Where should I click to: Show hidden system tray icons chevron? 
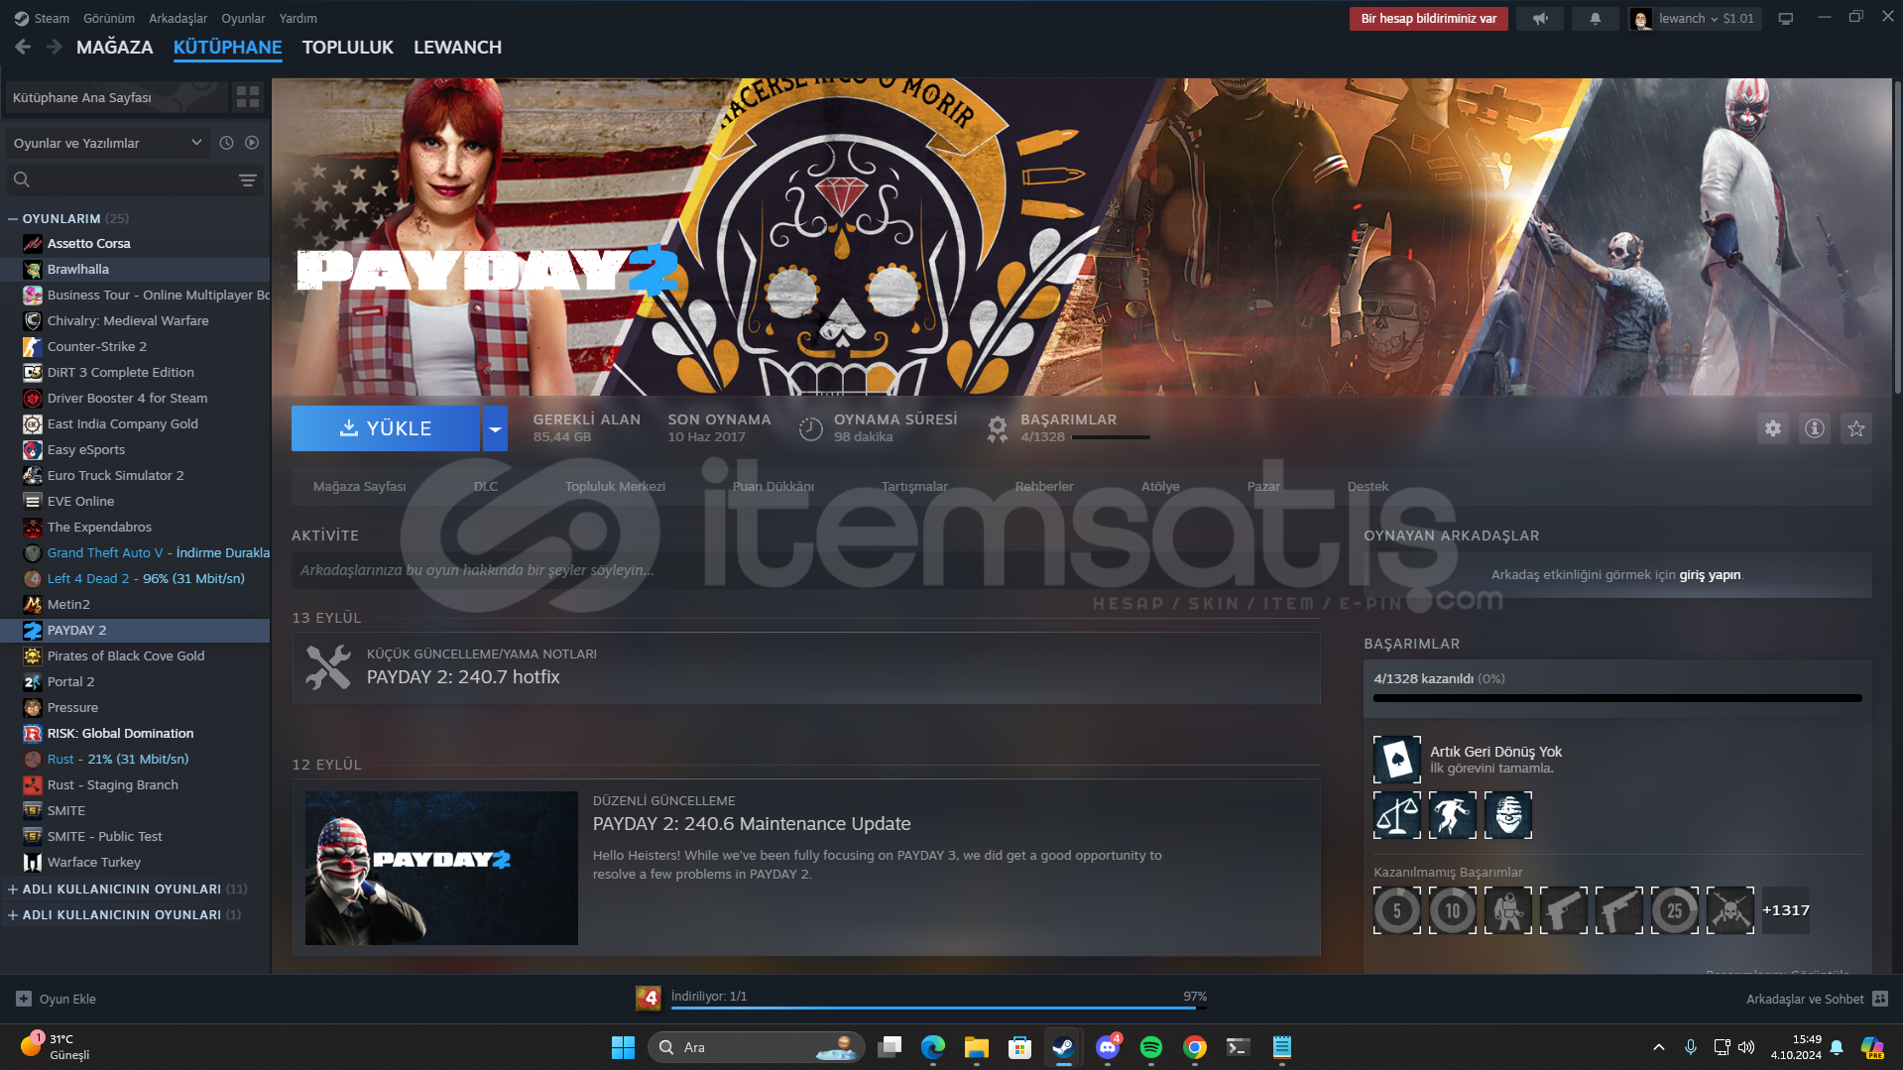(x=1658, y=1047)
